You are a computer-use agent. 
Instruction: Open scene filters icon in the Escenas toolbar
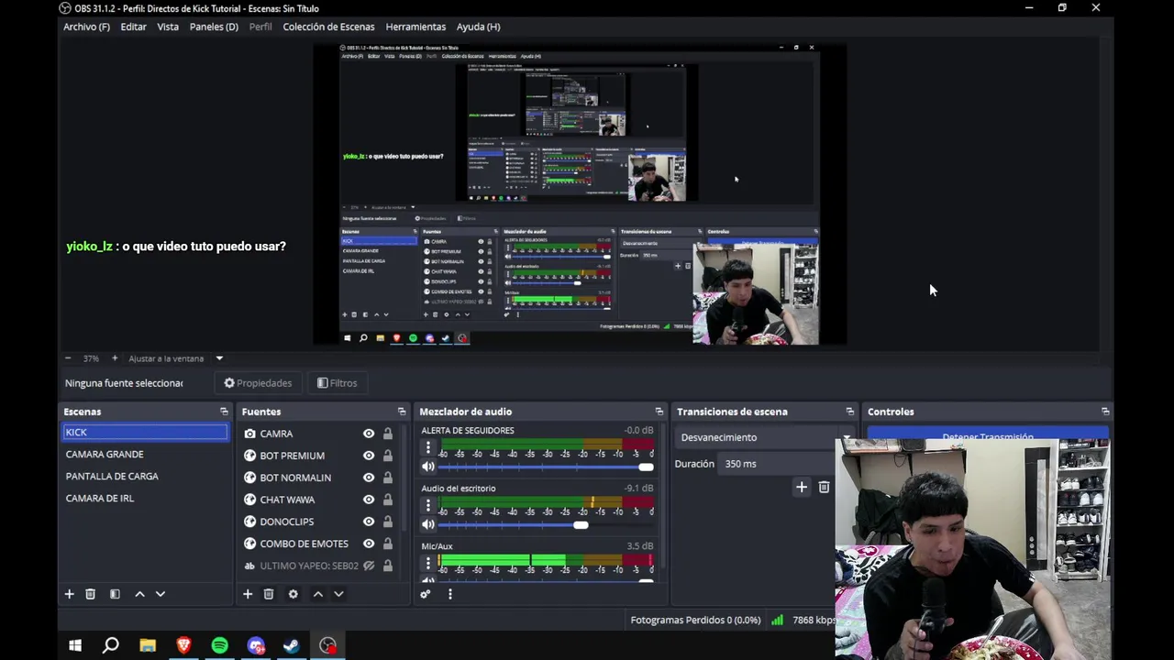pos(115,594)
